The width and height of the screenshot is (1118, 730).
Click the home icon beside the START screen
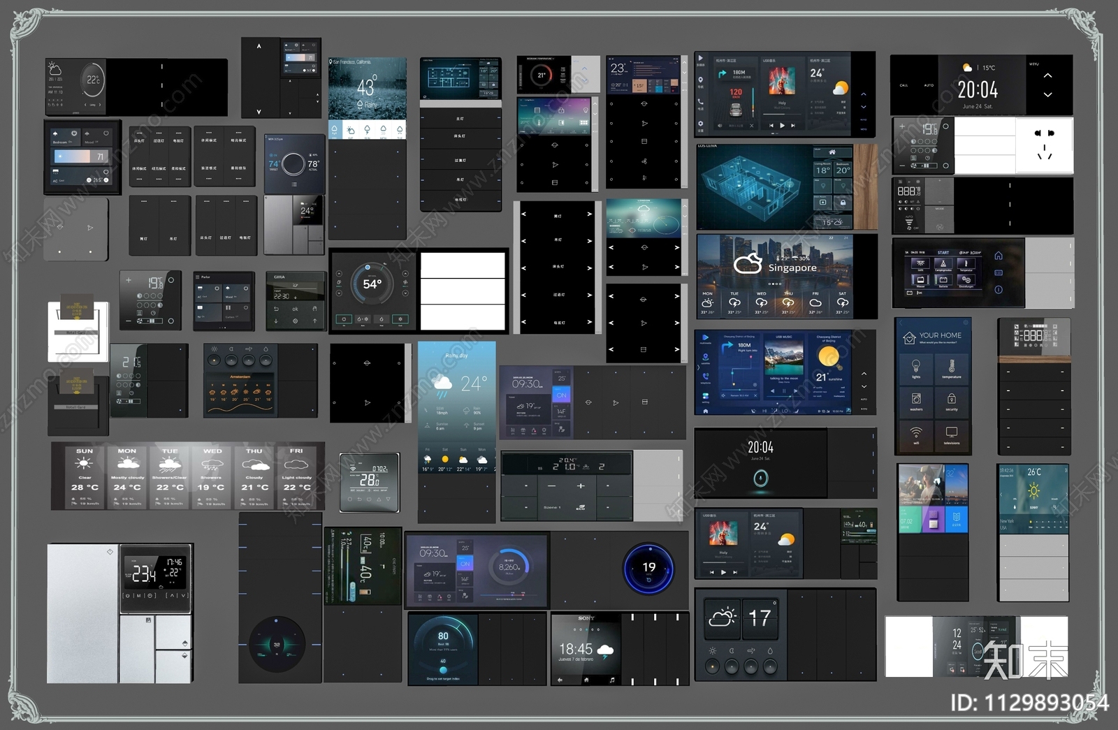[x=999, y=256]
